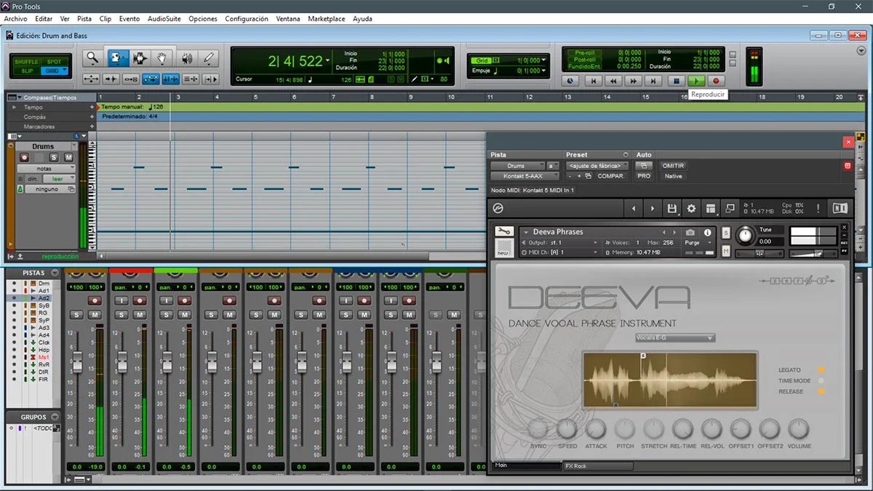Screen dimensions: 873x491
Task: Mute the Drums track in edit window
Action: 68,157
